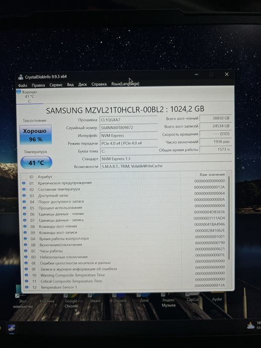Select the Команды хост-чтения row
Viewport: 261px width, 348px height.
(x=124, y=226)
